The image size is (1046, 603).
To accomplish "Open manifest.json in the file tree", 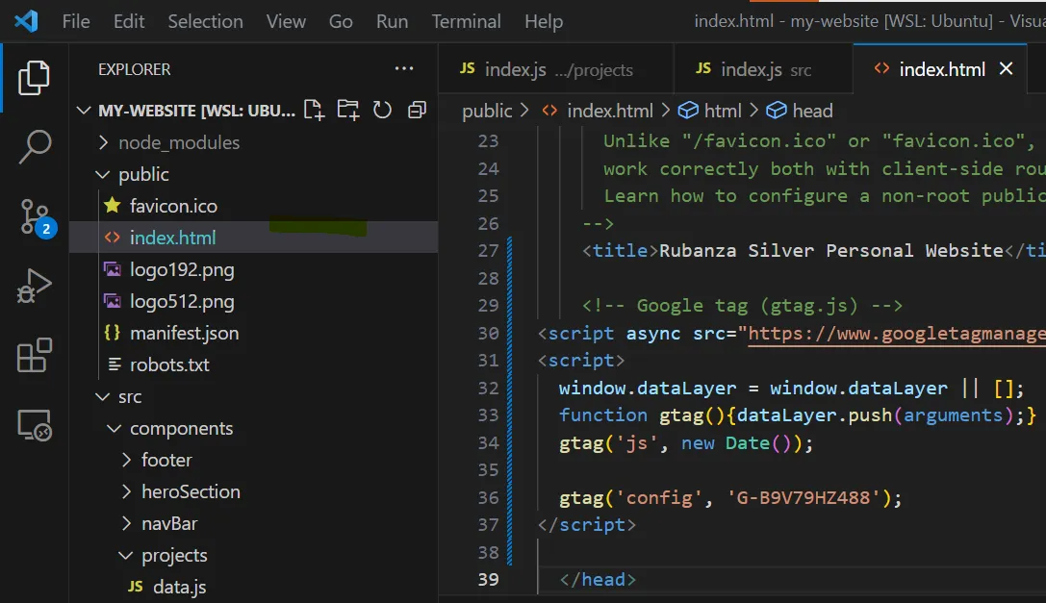I will pyautogui.click(x=184, y=333).
